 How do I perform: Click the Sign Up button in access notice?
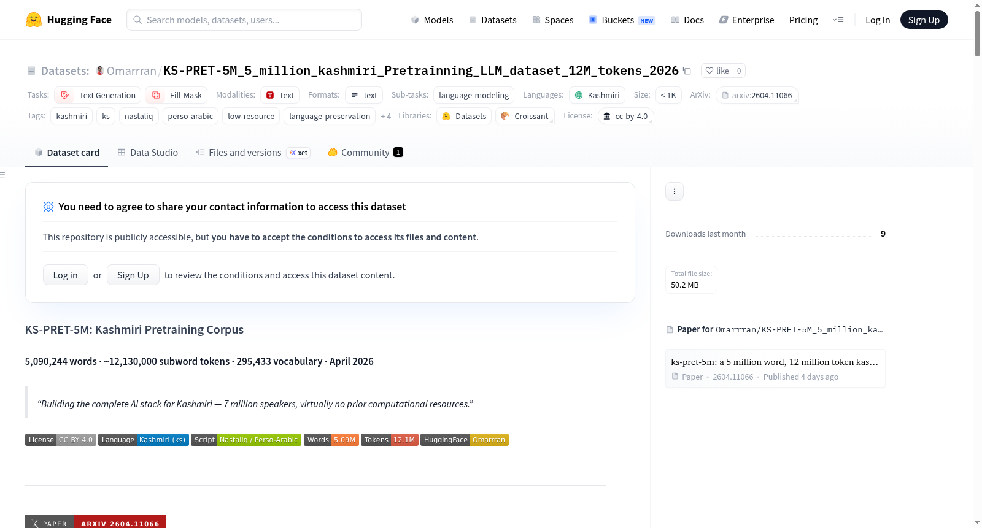click(133, 275)
